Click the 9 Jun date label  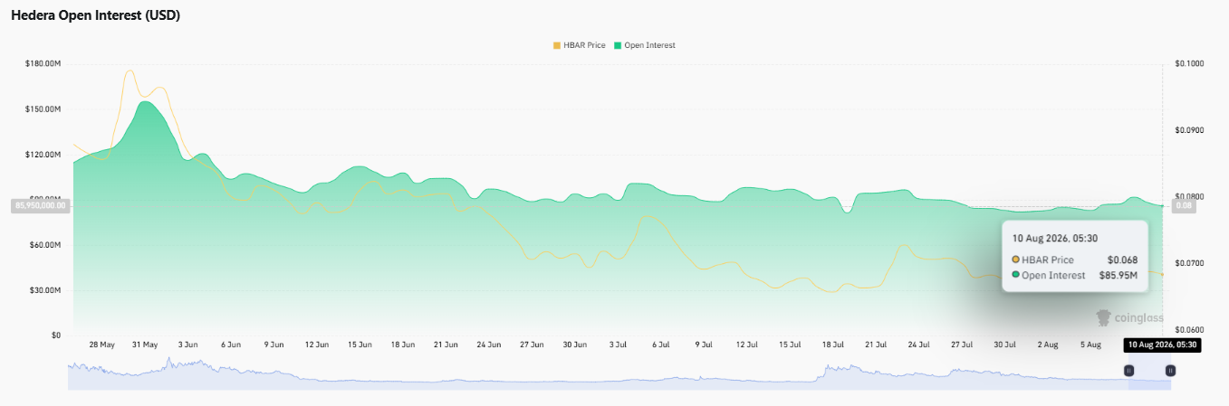[274, 345]
